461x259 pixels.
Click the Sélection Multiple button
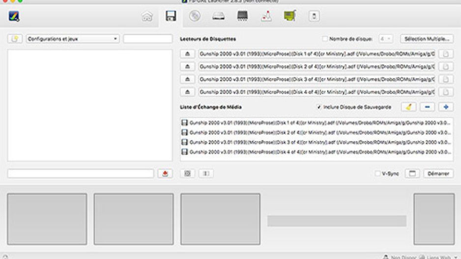(x=427, y=39)
